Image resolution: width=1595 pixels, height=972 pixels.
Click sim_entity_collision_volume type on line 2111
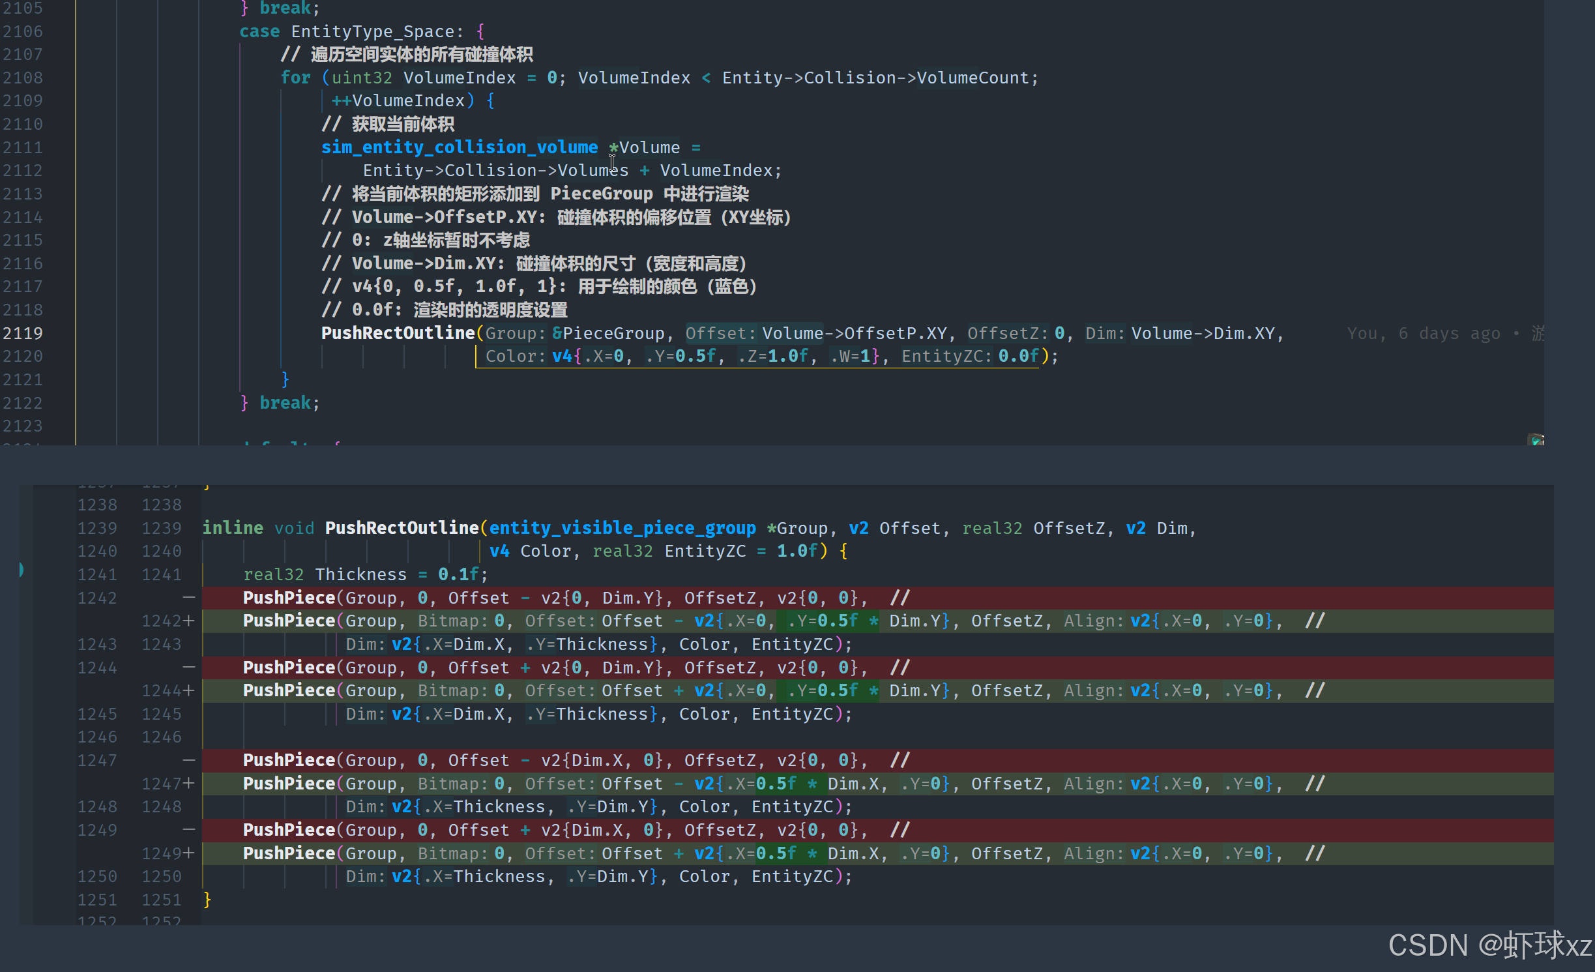pos(460,147)
